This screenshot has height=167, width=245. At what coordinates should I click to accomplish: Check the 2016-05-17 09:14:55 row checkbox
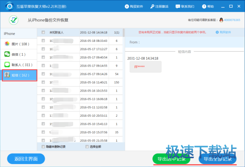(43, 65)
